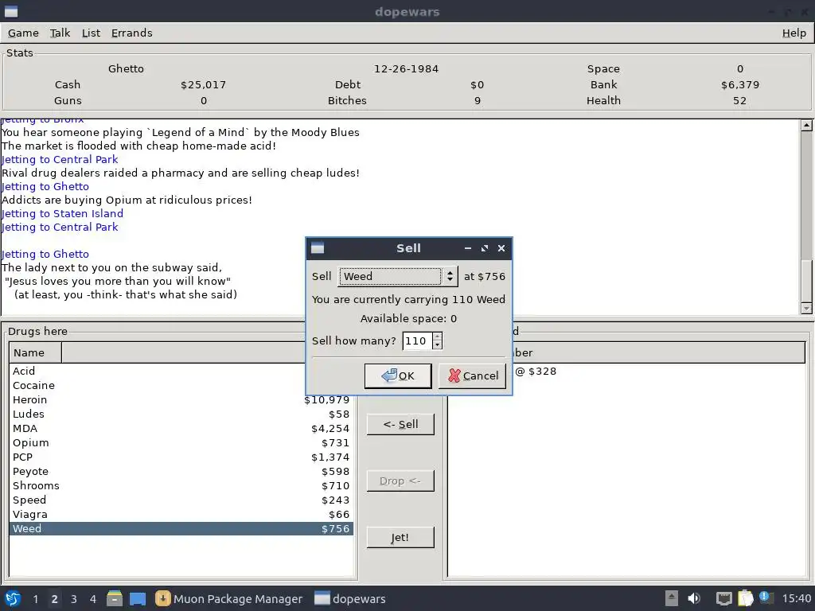Open the Game menu
815x611 pixels.
click(x=23, y=33)
